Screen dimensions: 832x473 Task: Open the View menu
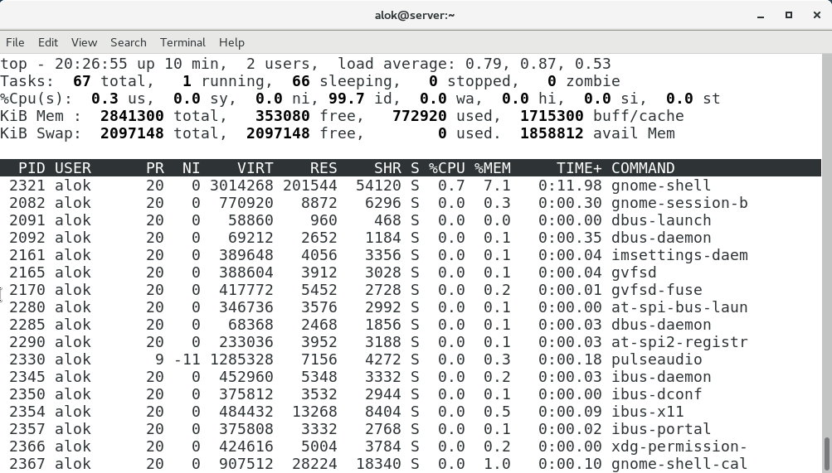(x=85, y=42)
